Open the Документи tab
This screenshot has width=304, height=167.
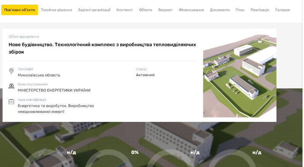[220, 10]
